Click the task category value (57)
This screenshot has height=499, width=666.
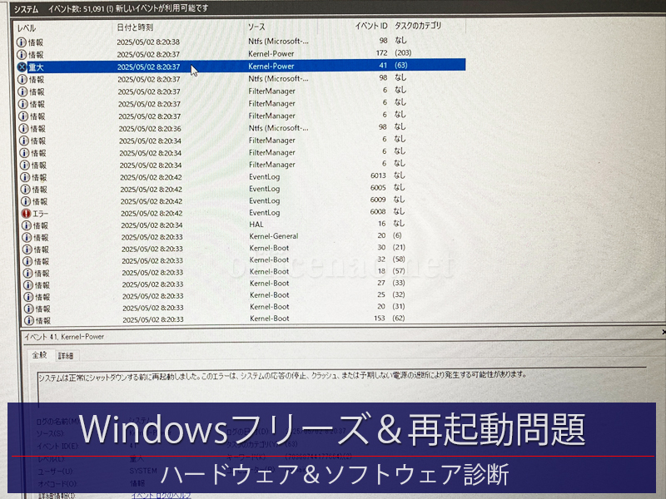(x=399, y=271)
